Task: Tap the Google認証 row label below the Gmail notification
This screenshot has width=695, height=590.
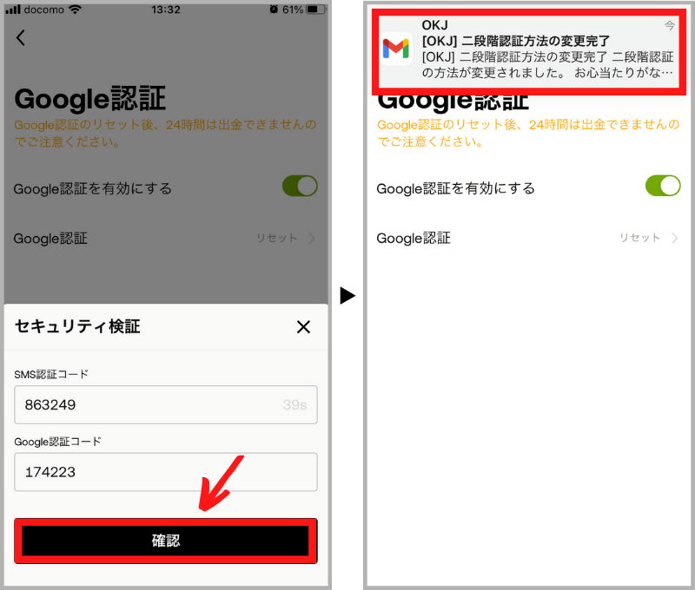Action: click(x=414, y=239)
